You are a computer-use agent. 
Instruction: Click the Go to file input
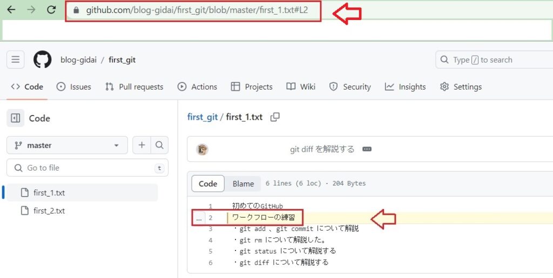point(86,168)
